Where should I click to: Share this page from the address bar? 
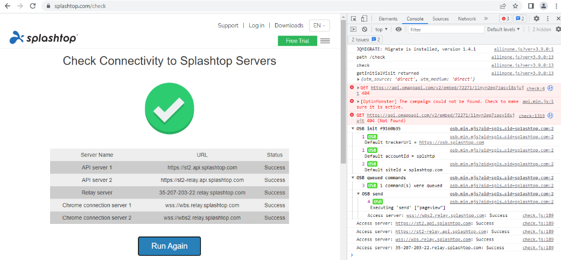tap(503, 6)
